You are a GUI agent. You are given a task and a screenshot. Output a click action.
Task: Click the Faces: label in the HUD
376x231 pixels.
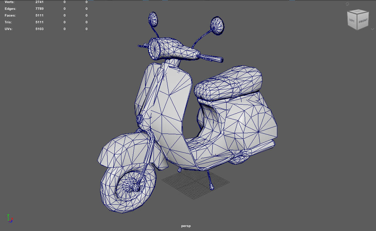[10, 15]
